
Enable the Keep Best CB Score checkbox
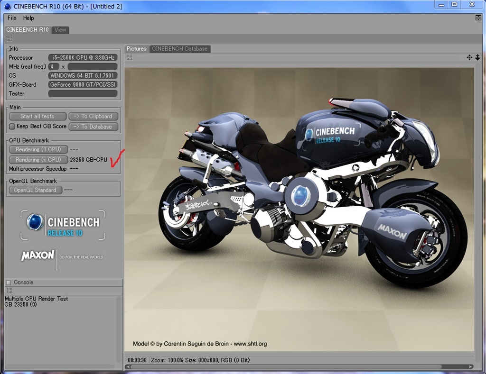pos(12,127)
